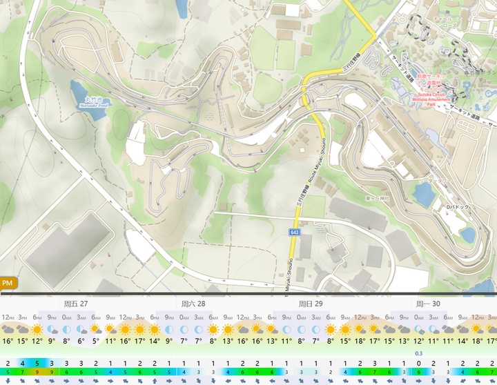This screenshot has width=497, height=385.
Task: Click the 0.3 precipitation value on Monday
Action: point(418,353)
